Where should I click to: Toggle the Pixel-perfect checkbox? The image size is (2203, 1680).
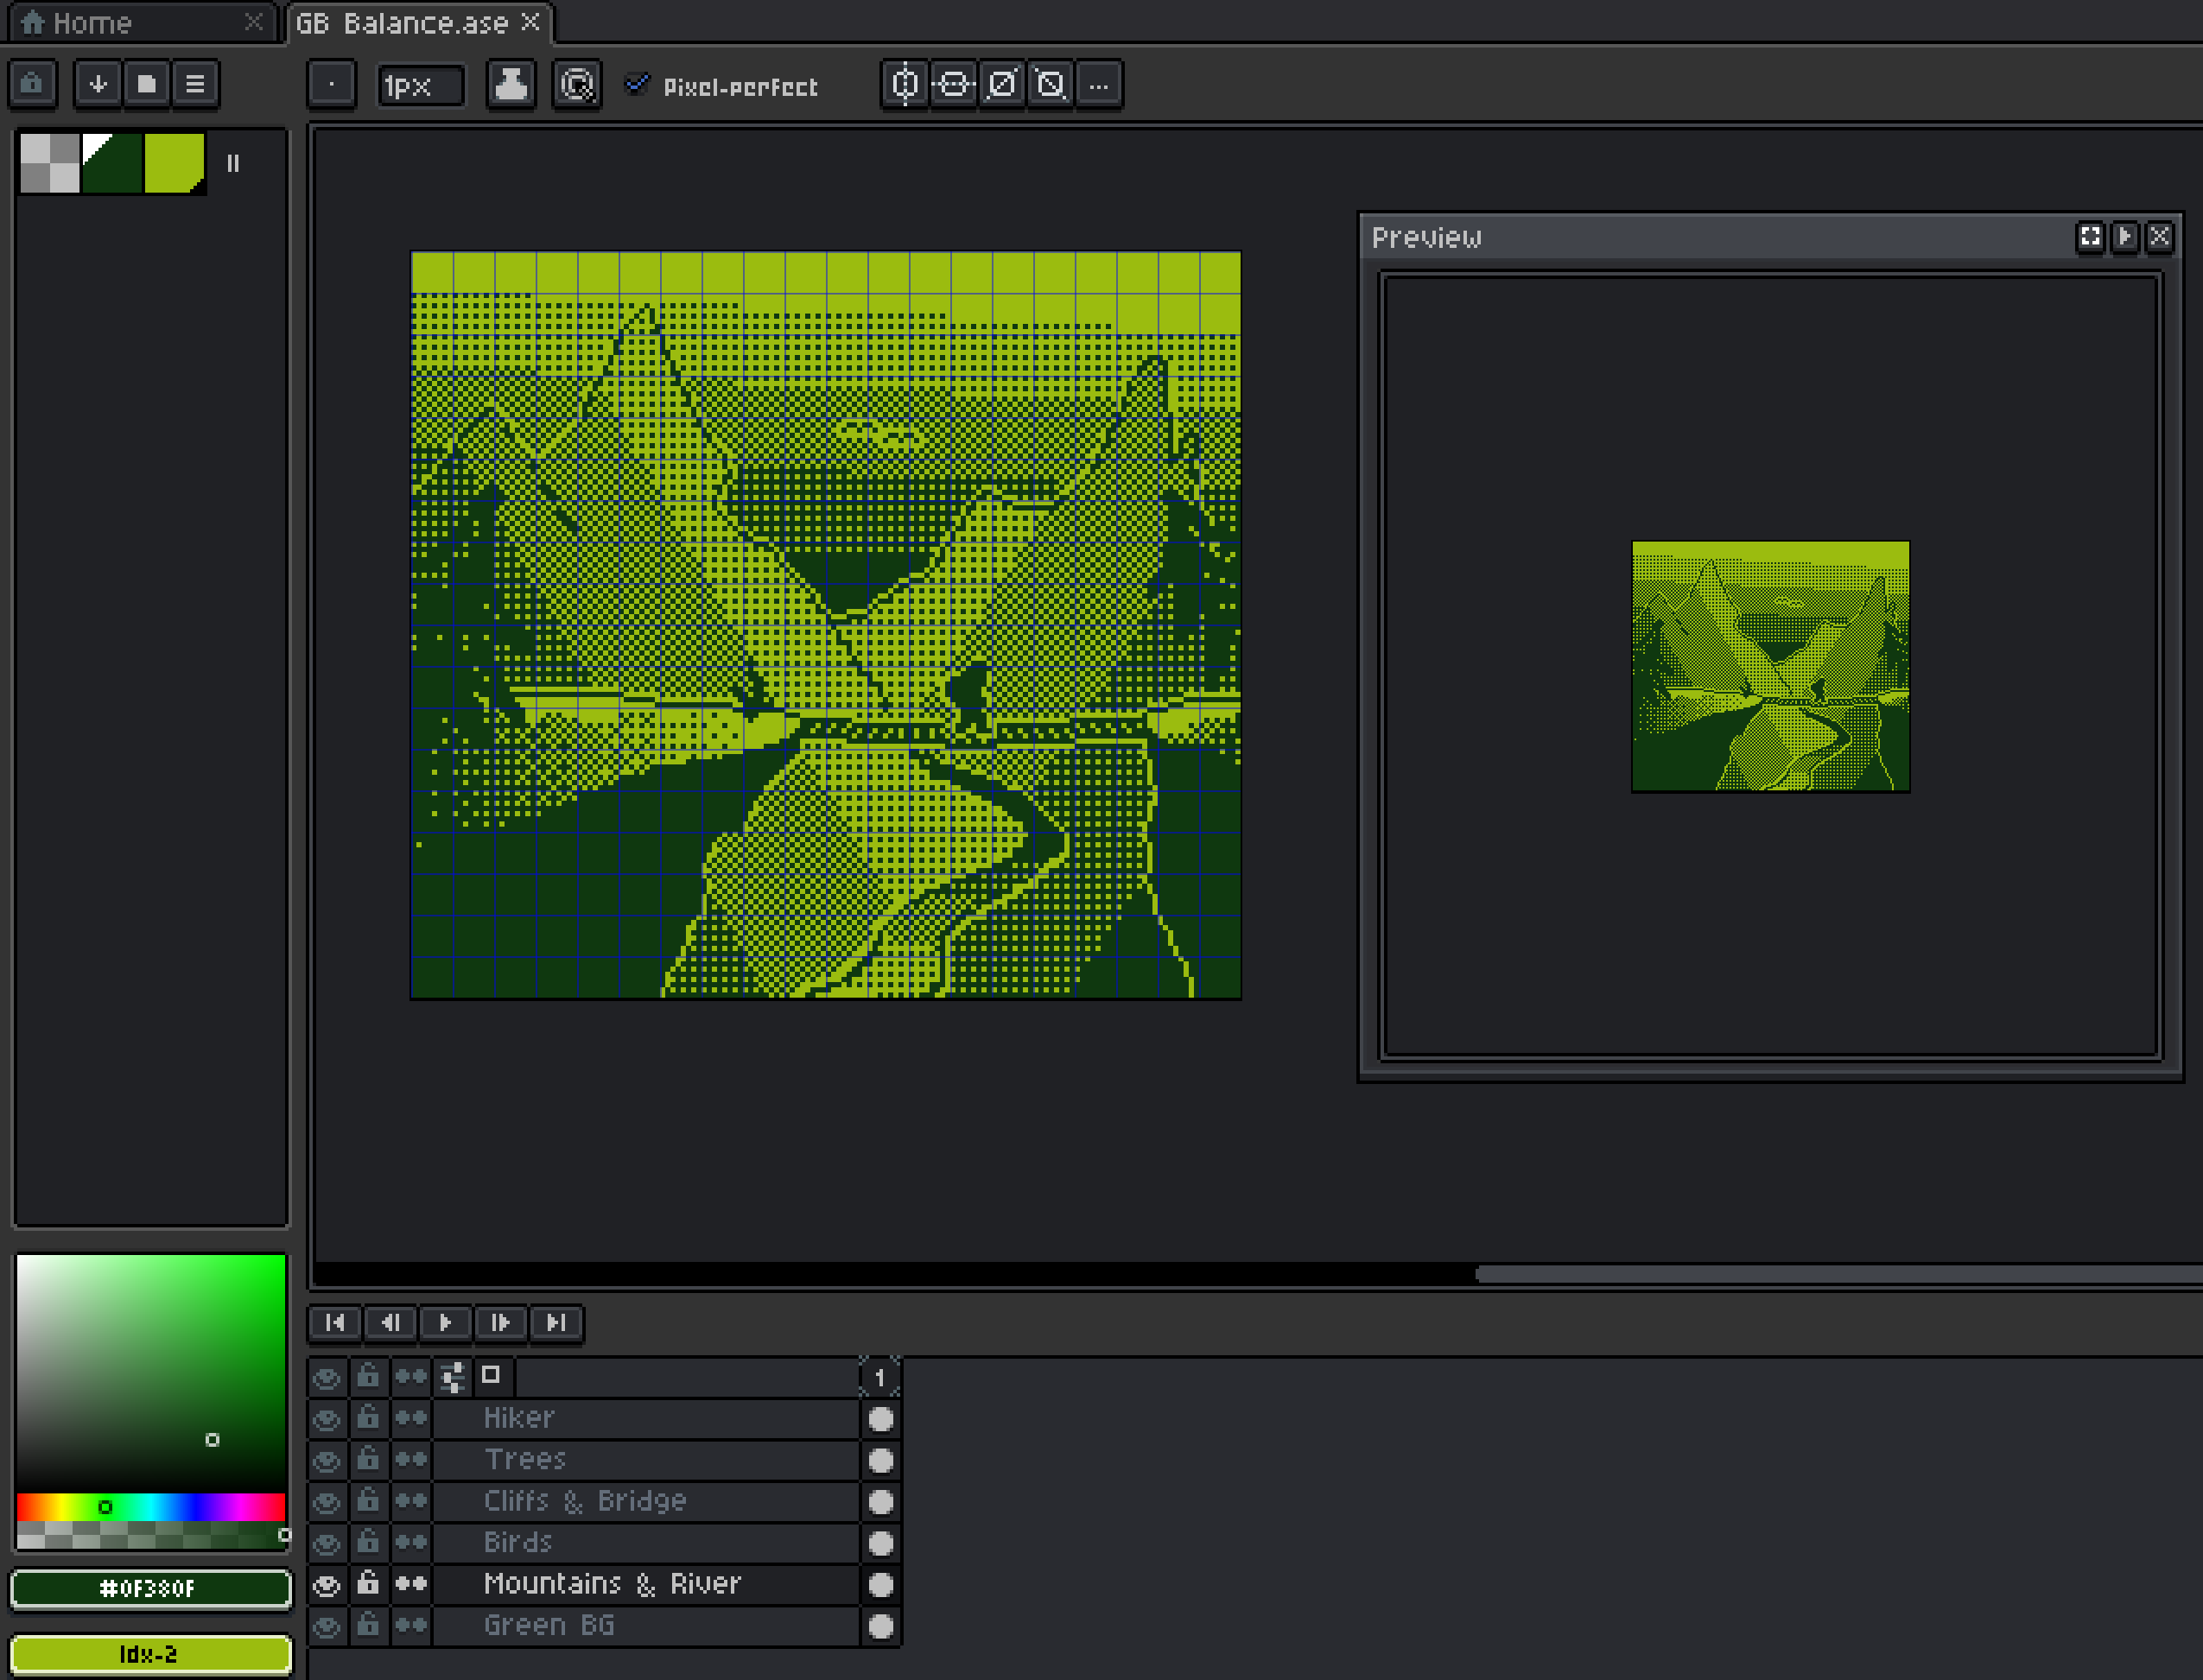(x=637, y=85)
